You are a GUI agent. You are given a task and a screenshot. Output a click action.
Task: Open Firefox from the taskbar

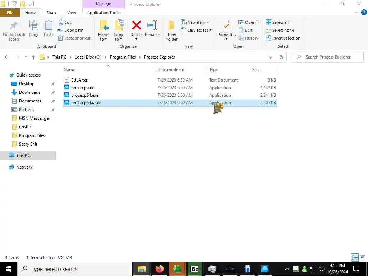(159, 269)
